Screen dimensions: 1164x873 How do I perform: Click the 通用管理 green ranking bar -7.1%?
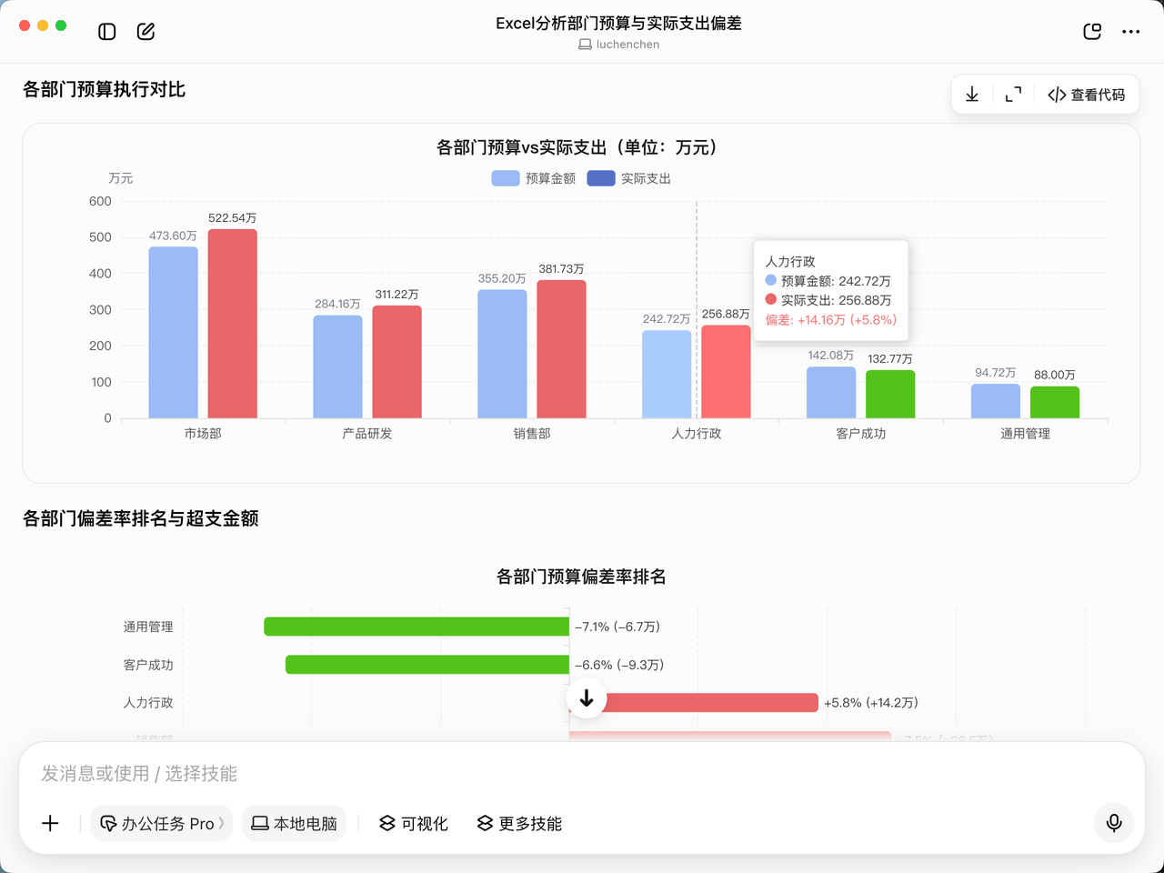tap(416, 627)
